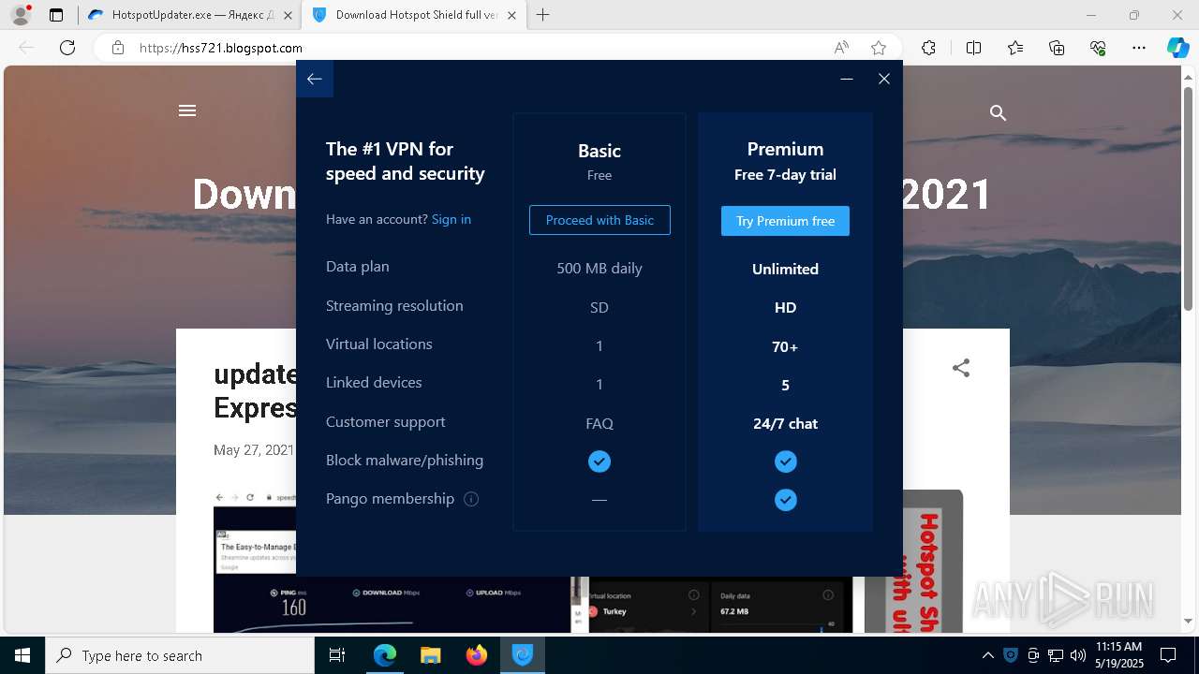Open Edge Favorites panel
Screen dimensions: 1199x674
tap(1015, 48)
